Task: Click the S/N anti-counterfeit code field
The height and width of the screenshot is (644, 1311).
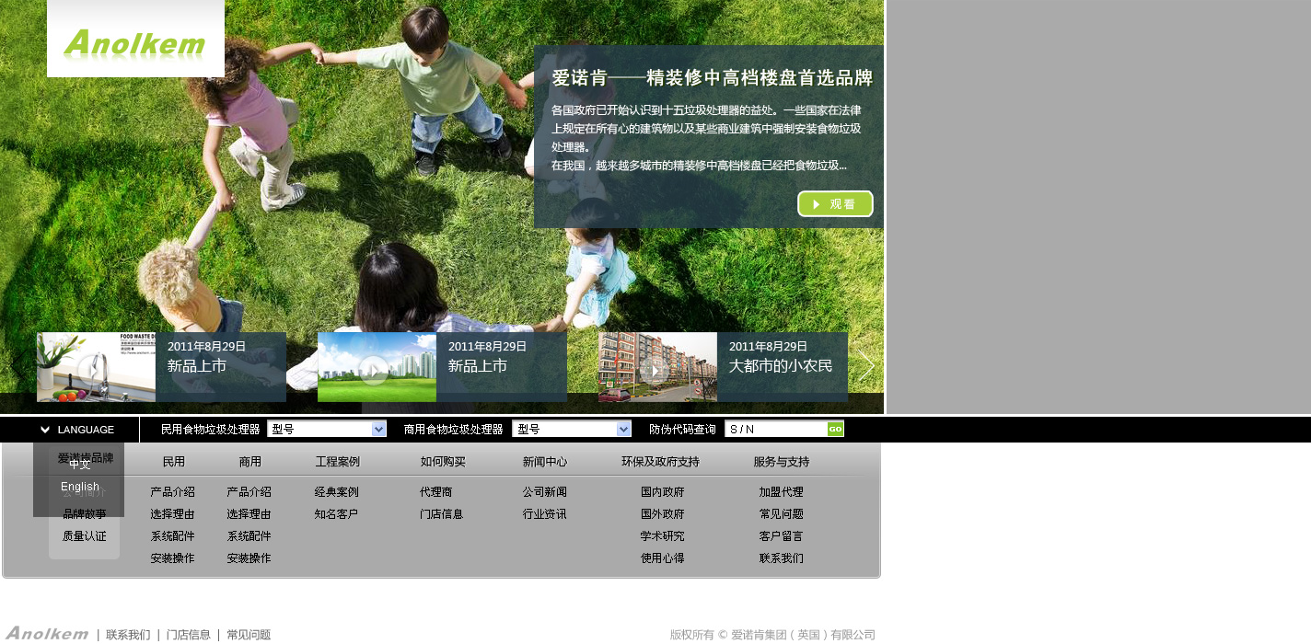Action: tap(775, 429)
